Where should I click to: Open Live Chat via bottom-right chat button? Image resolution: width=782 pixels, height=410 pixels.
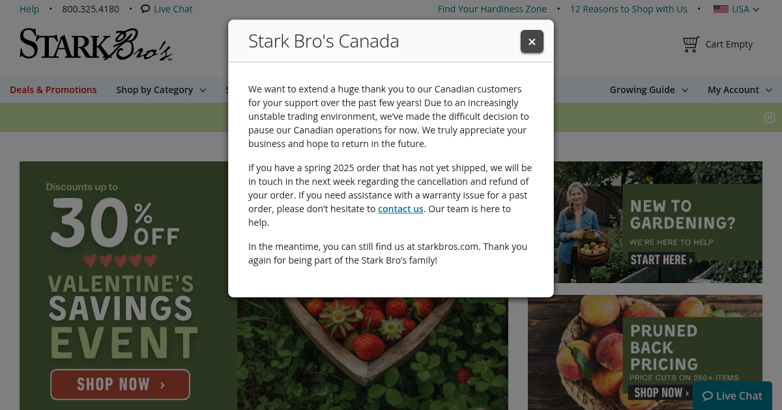coord(732,395)
